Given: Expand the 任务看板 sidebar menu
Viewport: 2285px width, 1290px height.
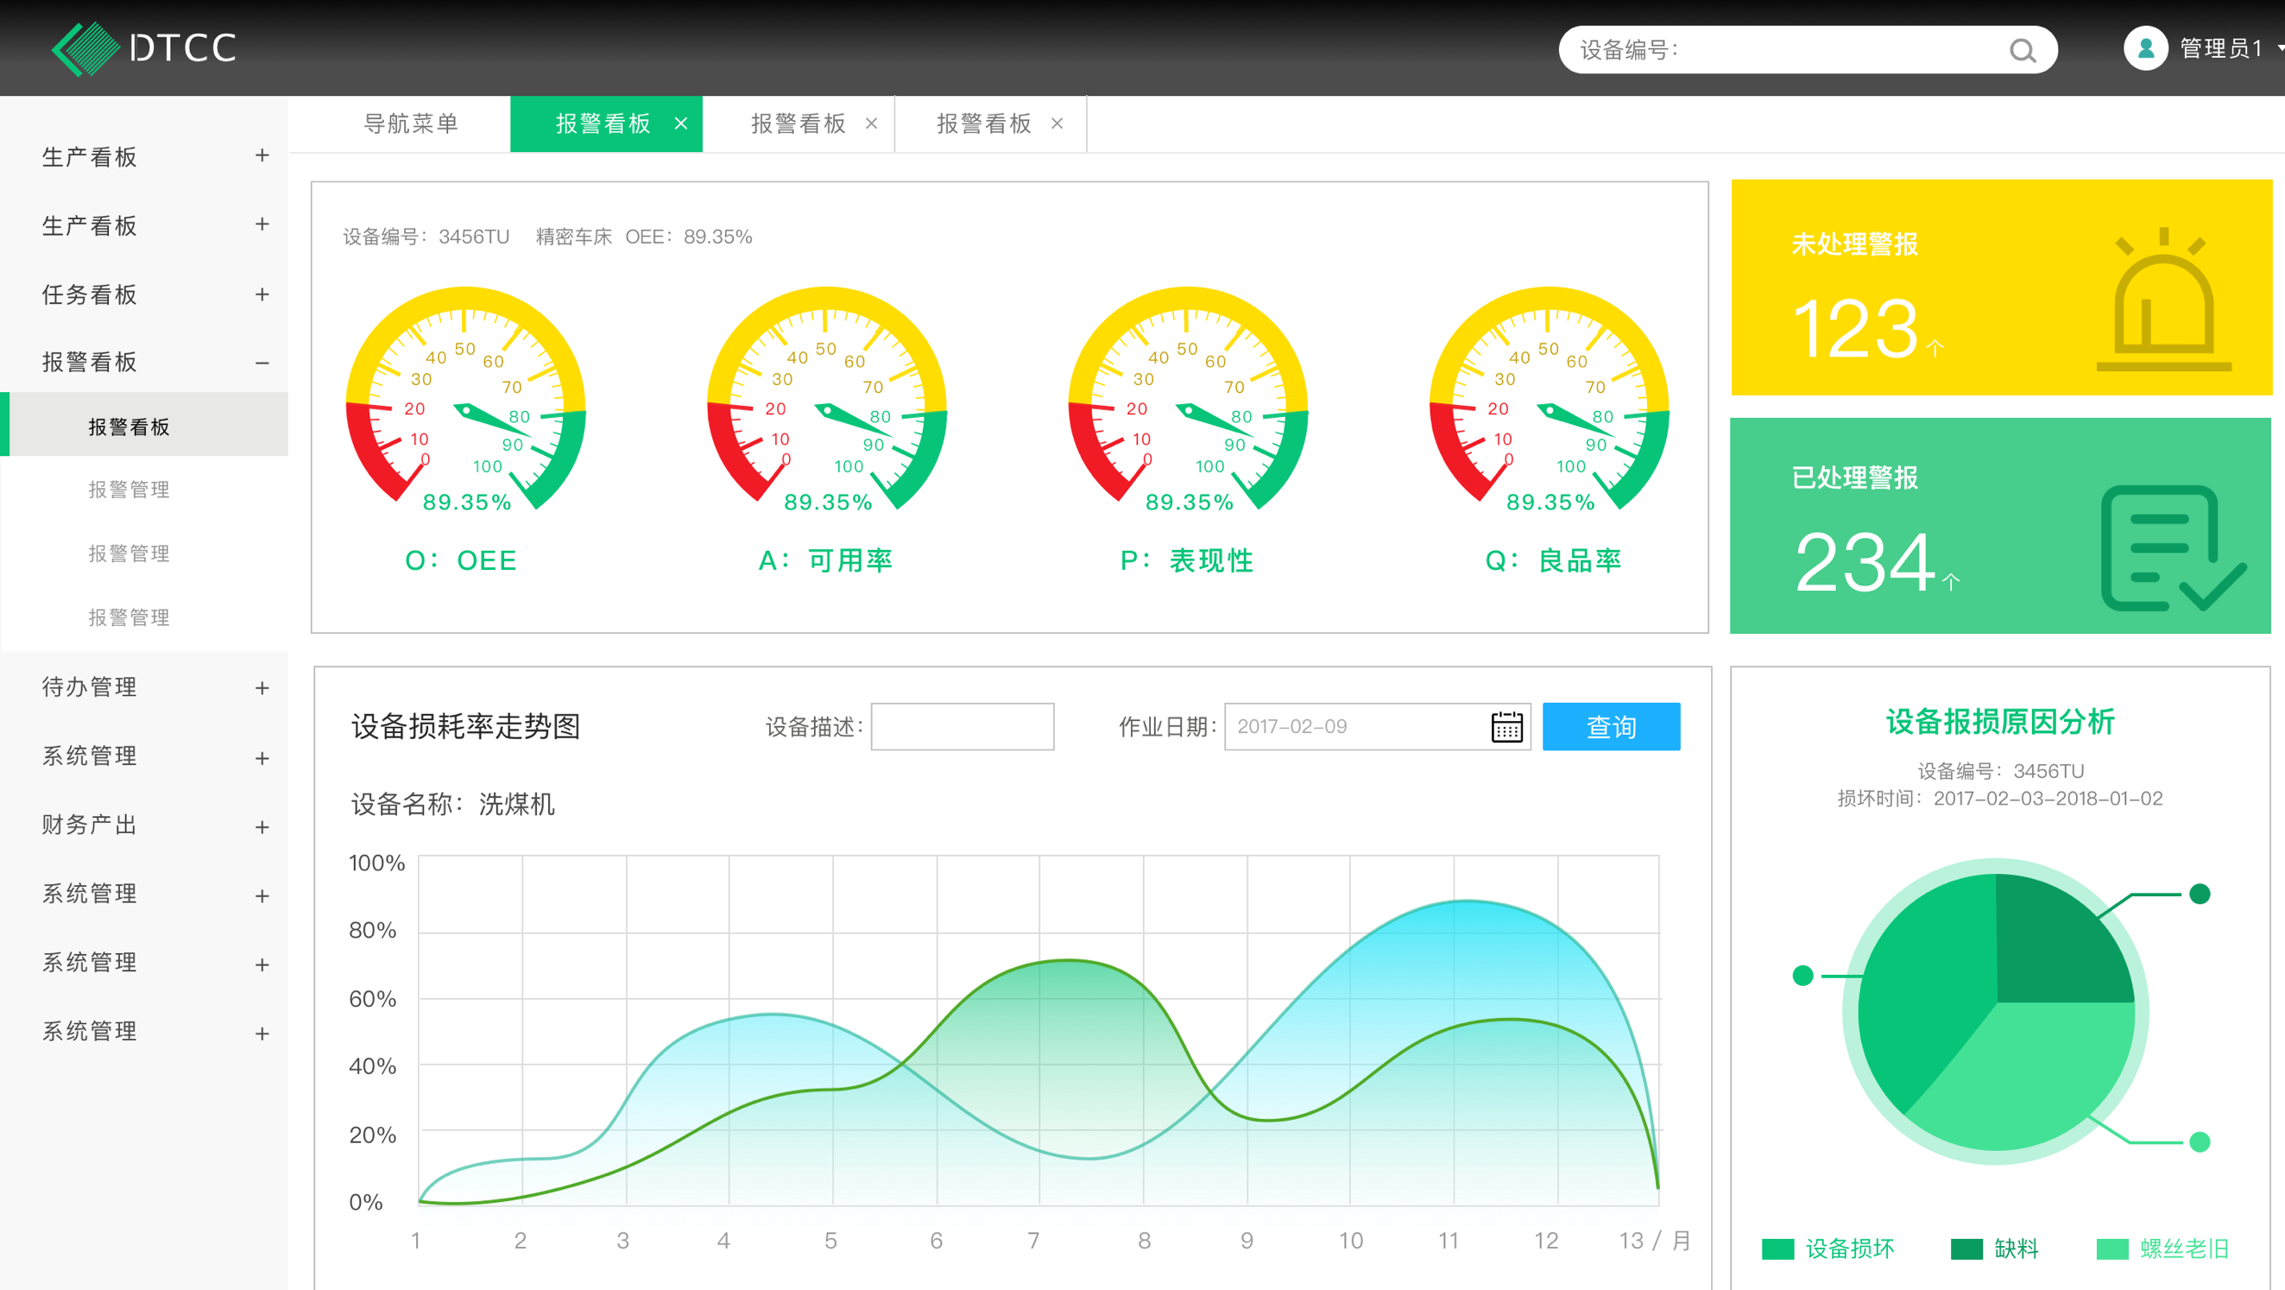Looking at the screenshot, I should pyautogui.click(x=262, y=294).
